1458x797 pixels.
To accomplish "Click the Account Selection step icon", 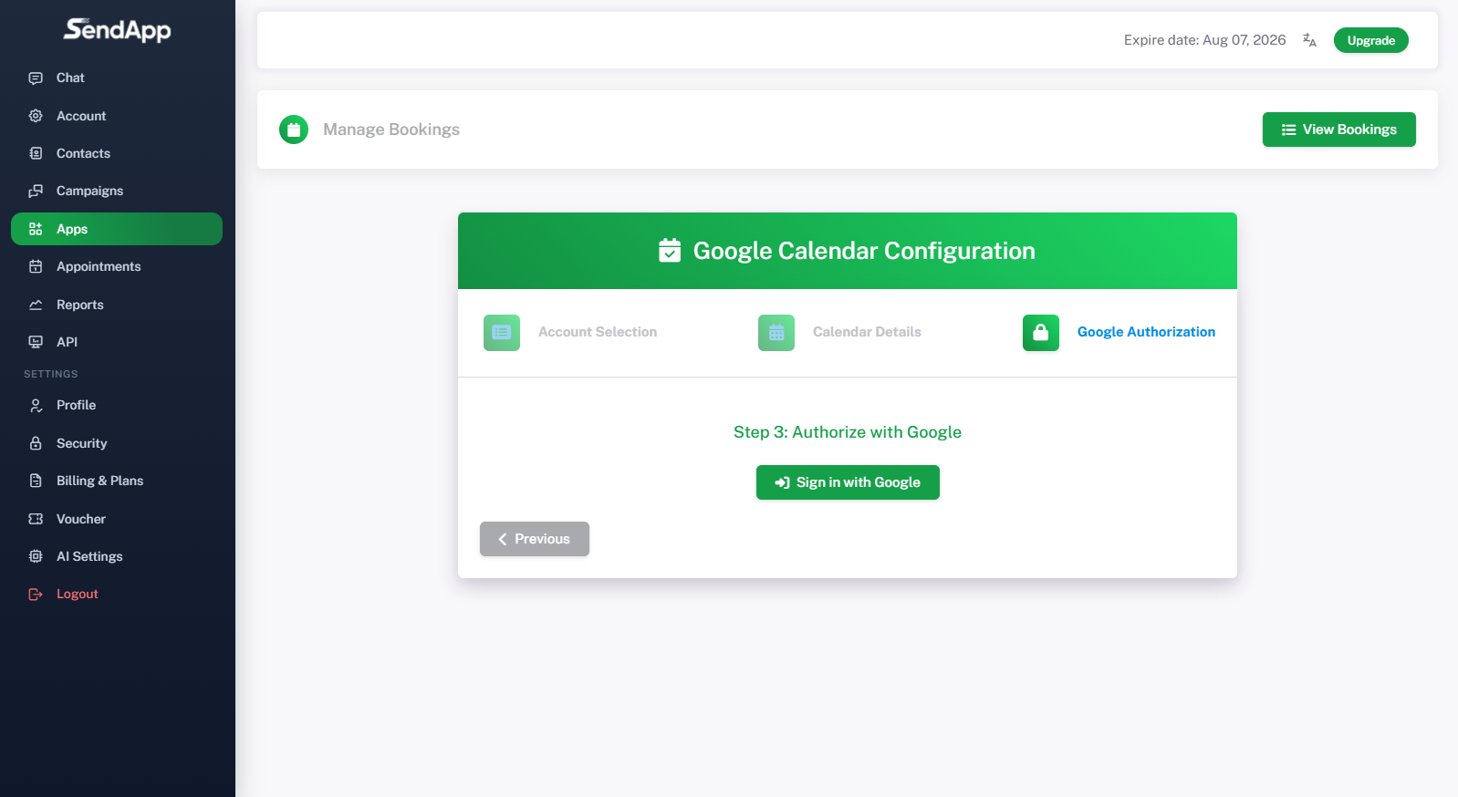I will (502, 333).
